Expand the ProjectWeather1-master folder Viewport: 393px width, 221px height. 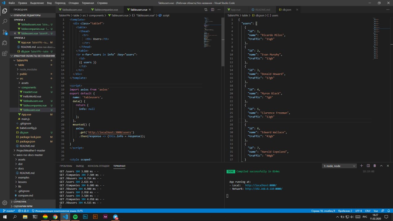(x=33, y=150)
